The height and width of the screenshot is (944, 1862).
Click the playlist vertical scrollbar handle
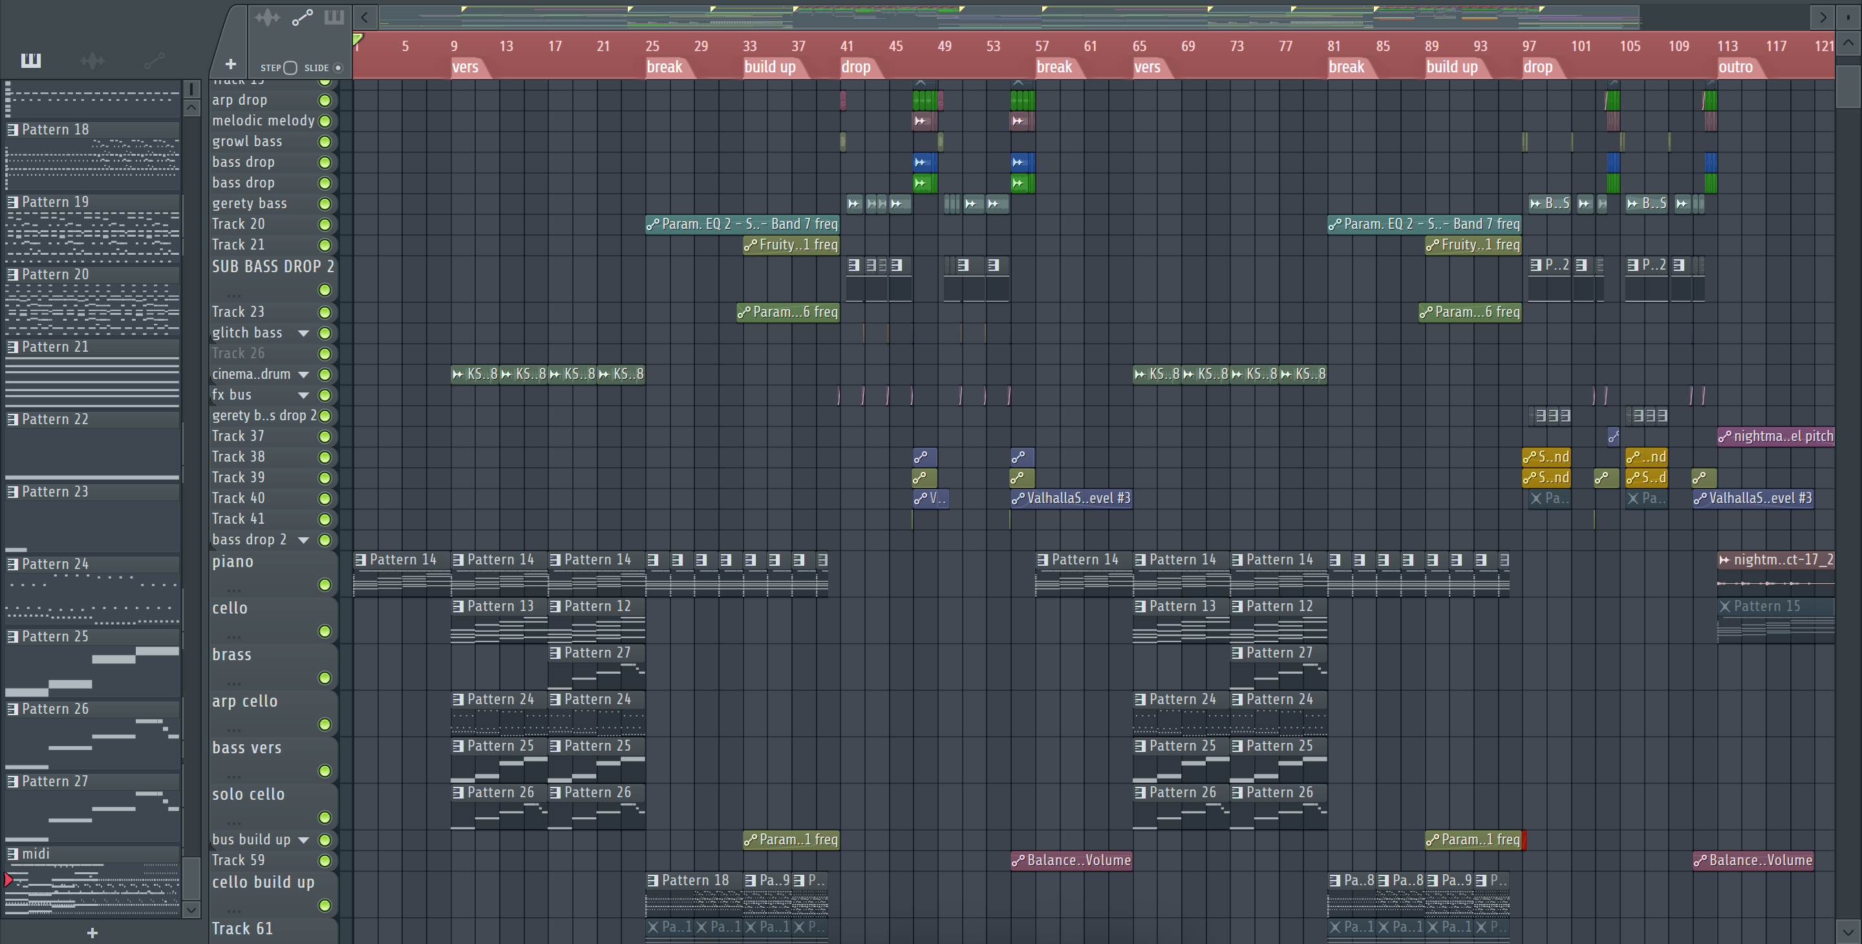[1848, 87]
